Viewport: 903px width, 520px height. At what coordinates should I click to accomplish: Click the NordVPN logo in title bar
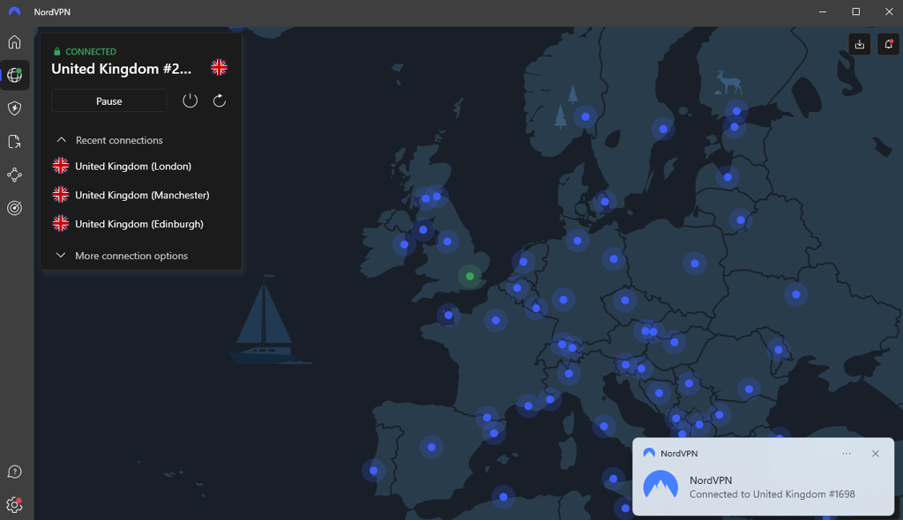coord(14,11)
